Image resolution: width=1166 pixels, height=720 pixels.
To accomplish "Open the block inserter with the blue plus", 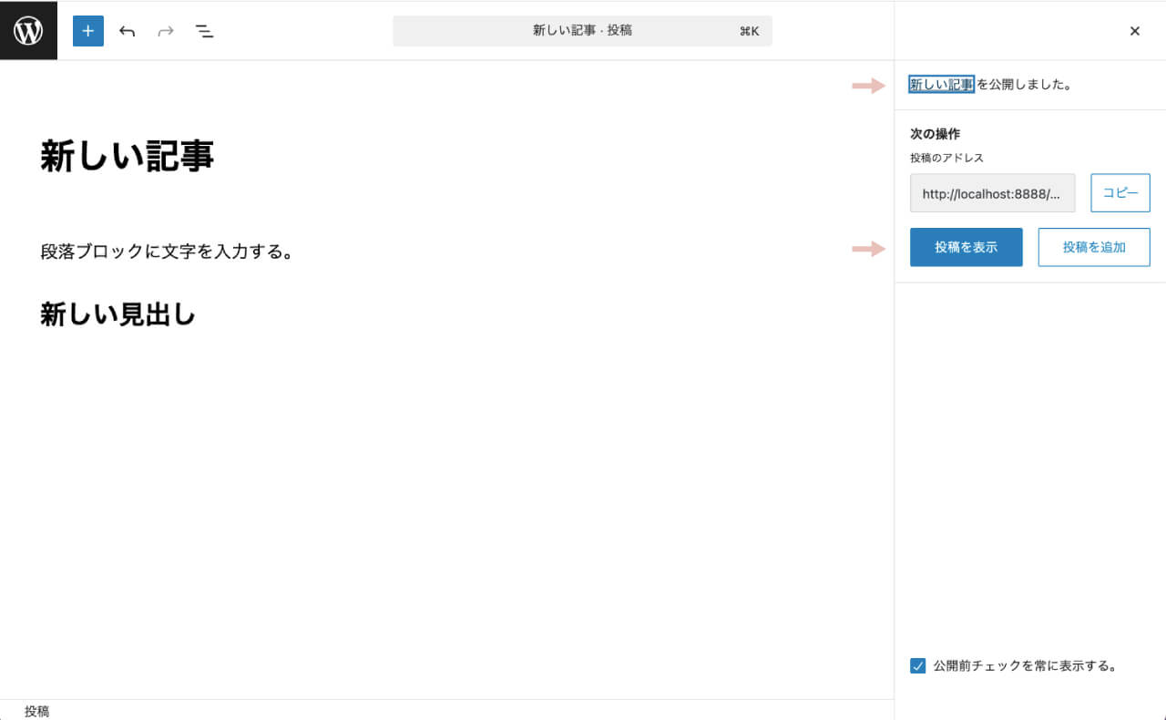I will point(87,30).
